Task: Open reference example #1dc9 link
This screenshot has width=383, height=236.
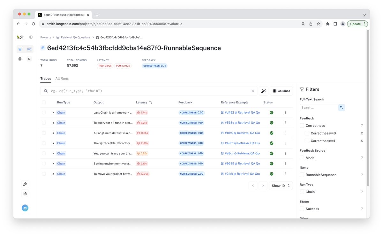Action: click(x=240, y=133)
